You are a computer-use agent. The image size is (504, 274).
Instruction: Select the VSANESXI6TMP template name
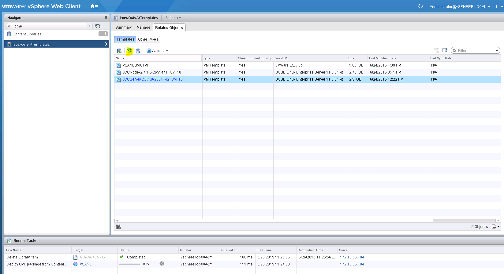click(x=136, y=65)
